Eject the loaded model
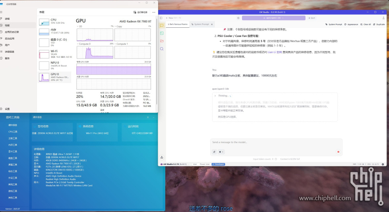This screenshot has width=389, height=212. point(312,18)
